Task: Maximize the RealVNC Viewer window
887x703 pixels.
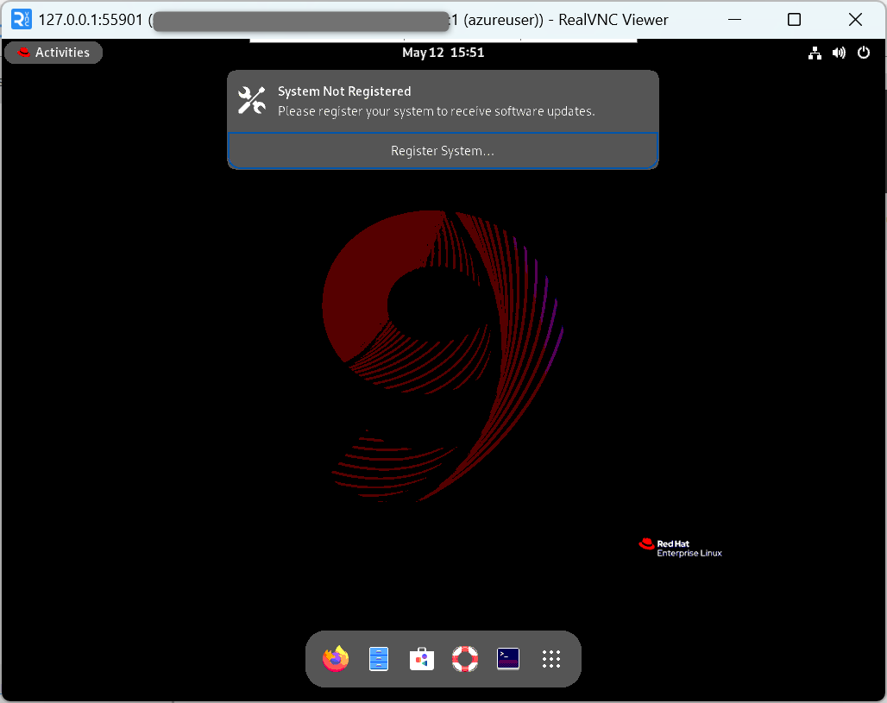Action: point(794,20)
